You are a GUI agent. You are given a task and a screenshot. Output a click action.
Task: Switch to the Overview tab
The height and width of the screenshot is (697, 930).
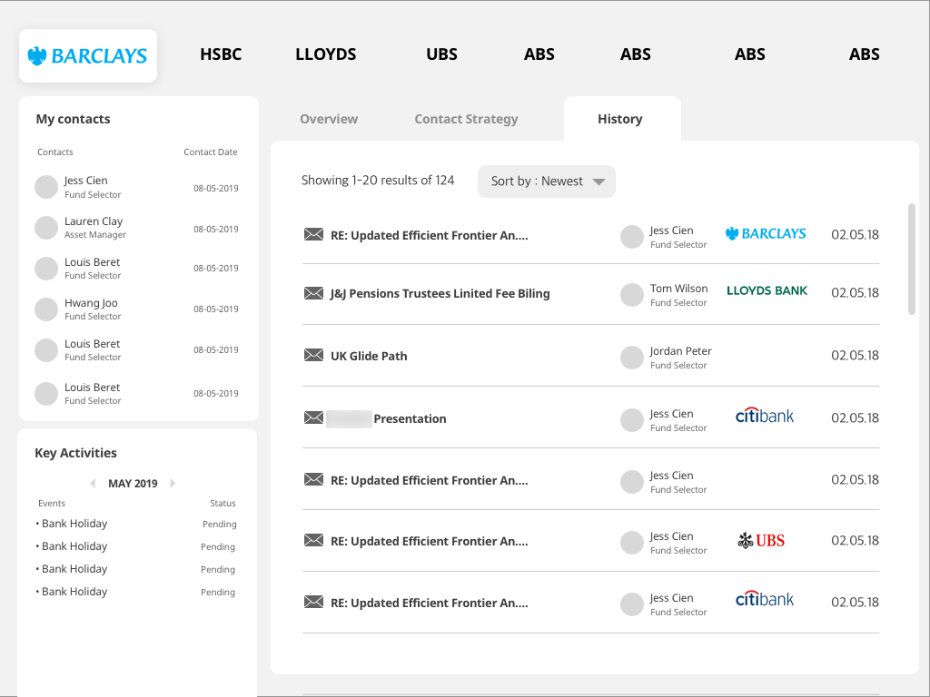(x=329, y=119)
